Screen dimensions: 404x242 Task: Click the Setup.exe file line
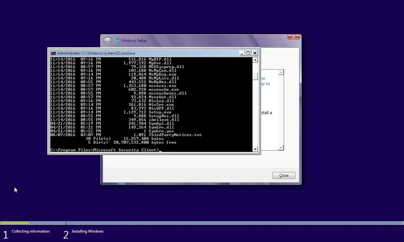tap(111, 112)
